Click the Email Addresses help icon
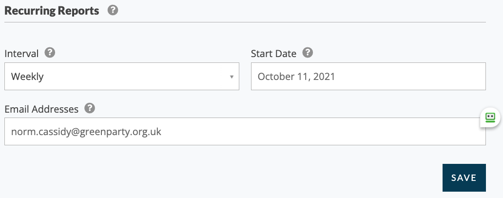Image resolution: width=503 pixels, height=198 pixels. pyautogui.click(x=90, y=108)
